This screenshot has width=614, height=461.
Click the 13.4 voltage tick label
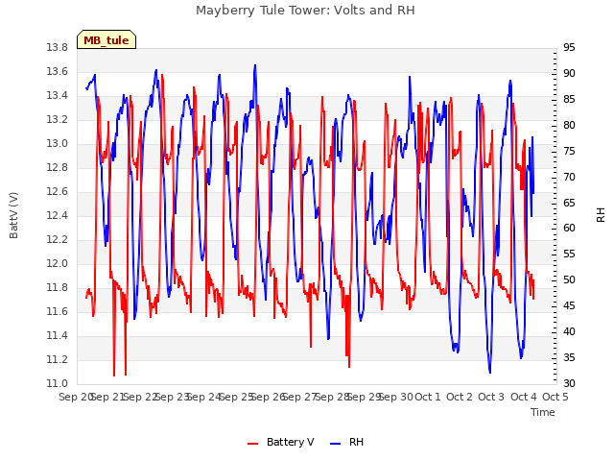pos(58,95)
